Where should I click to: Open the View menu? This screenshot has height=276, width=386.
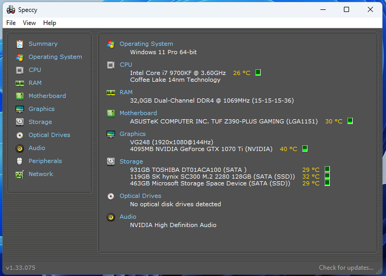[29, 23]
